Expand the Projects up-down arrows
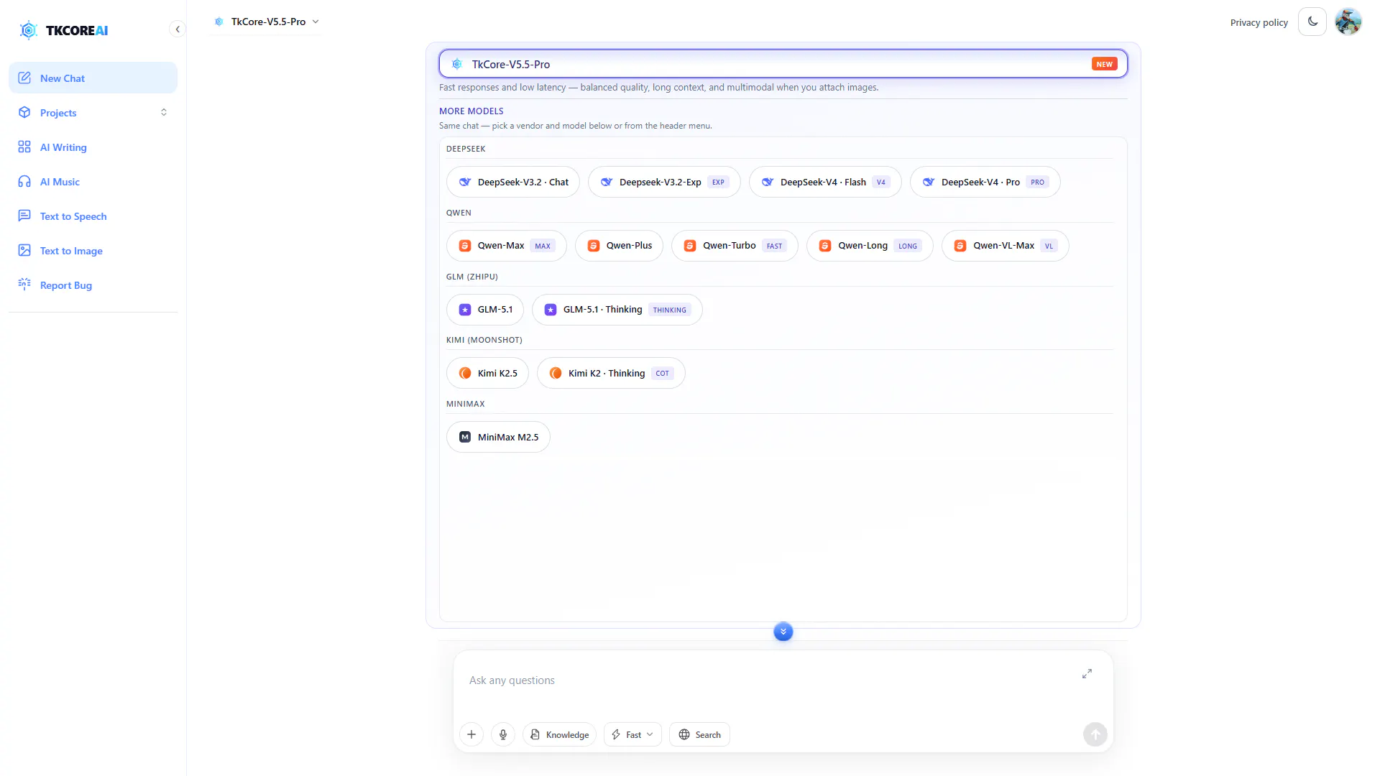 coord(164,113)
